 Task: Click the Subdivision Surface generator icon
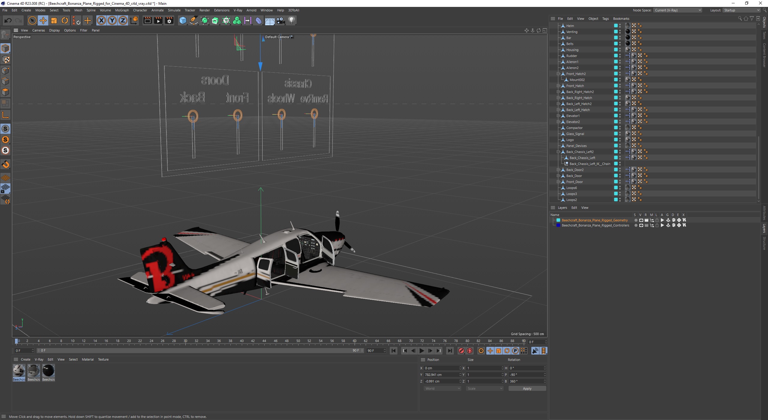205,20
